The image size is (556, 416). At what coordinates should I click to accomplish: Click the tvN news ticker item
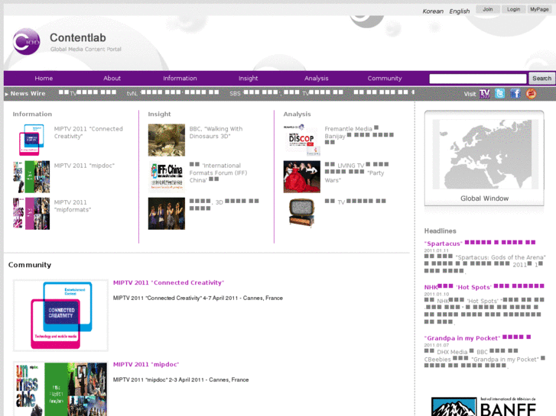pos(173,93)
